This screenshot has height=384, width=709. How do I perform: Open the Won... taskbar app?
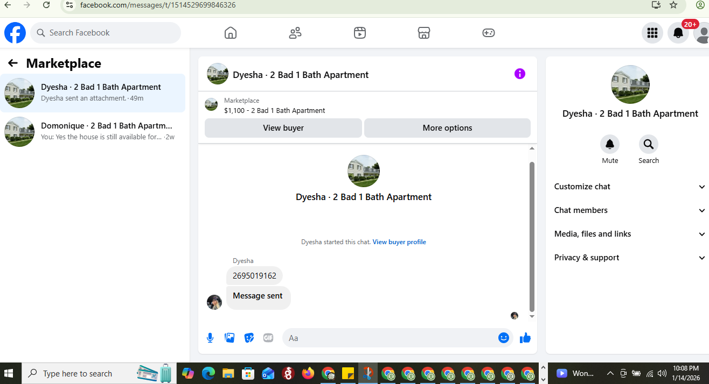coord(575,373)
